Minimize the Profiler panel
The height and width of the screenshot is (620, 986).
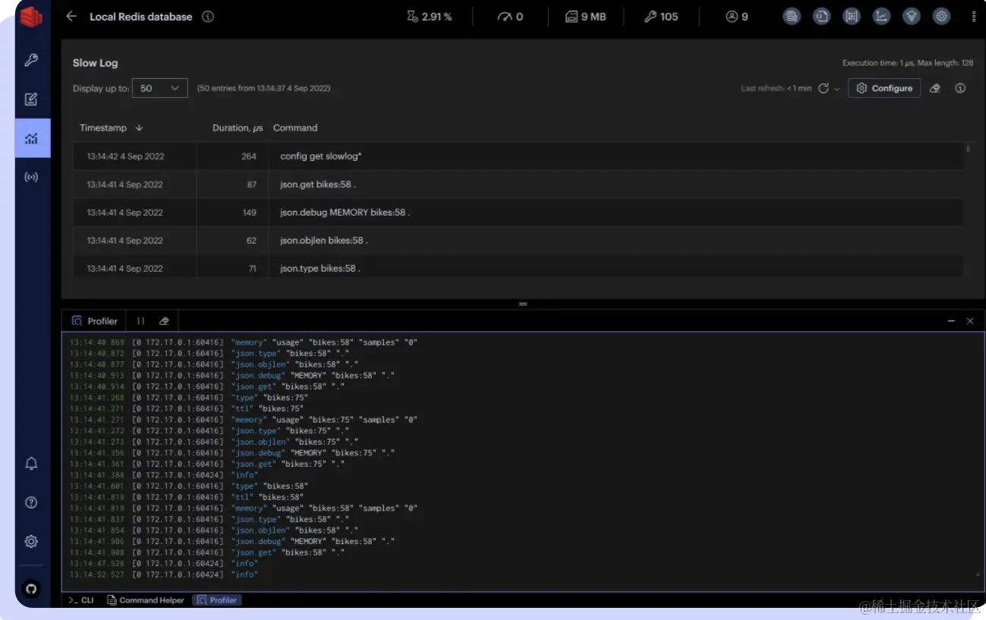click(951, 321)
